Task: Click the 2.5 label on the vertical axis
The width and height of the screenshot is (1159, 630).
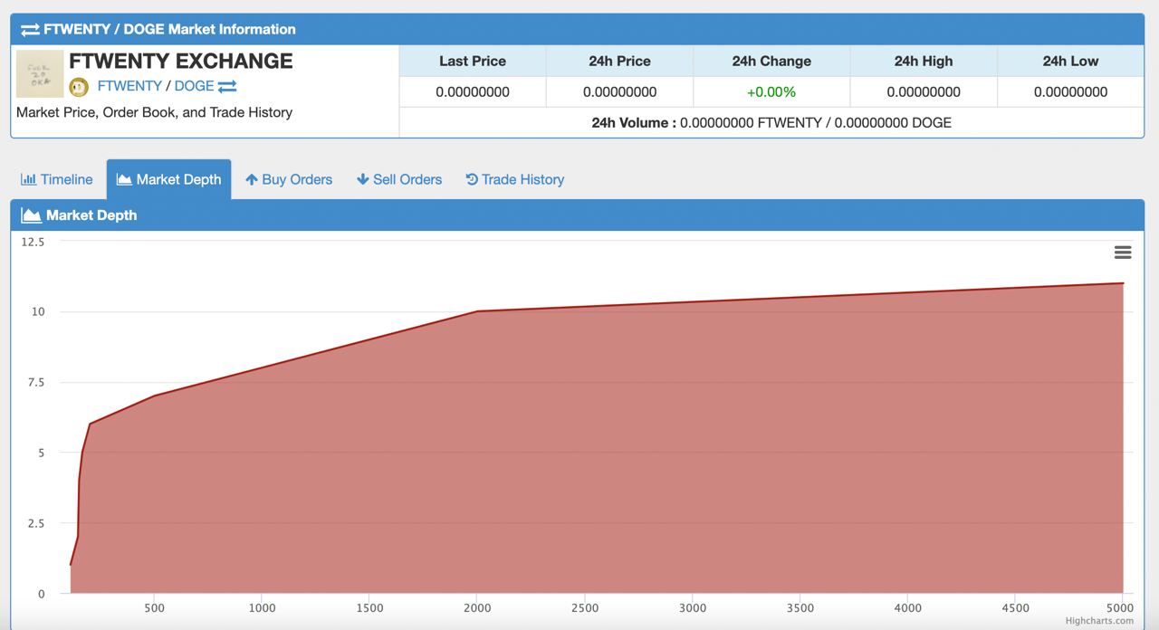Action: (36, 523)
